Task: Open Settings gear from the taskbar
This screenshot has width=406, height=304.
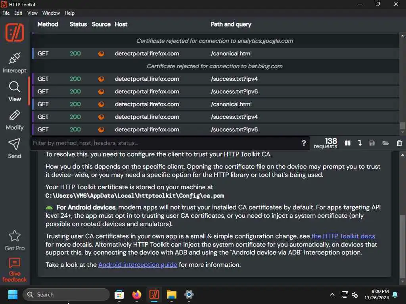Action: pos(189,294)
